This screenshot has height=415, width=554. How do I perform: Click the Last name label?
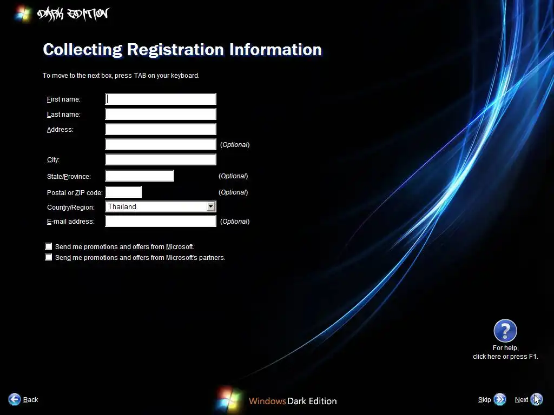[x=64, y=115]
